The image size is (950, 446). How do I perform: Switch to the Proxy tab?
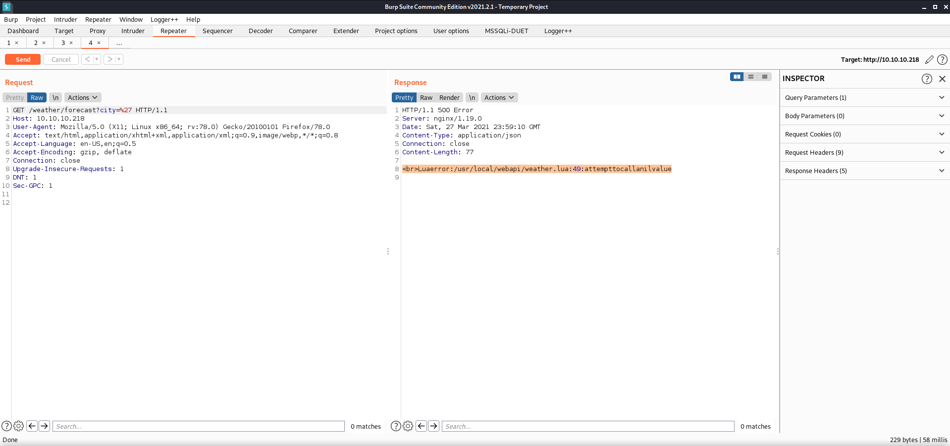pos(98,31)
